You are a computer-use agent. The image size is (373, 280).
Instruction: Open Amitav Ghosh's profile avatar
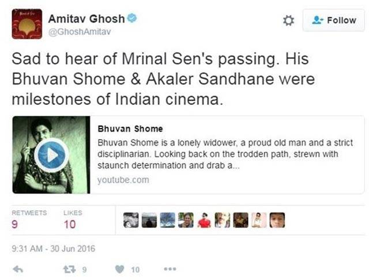pyautogui.click(x=27, y=24)
